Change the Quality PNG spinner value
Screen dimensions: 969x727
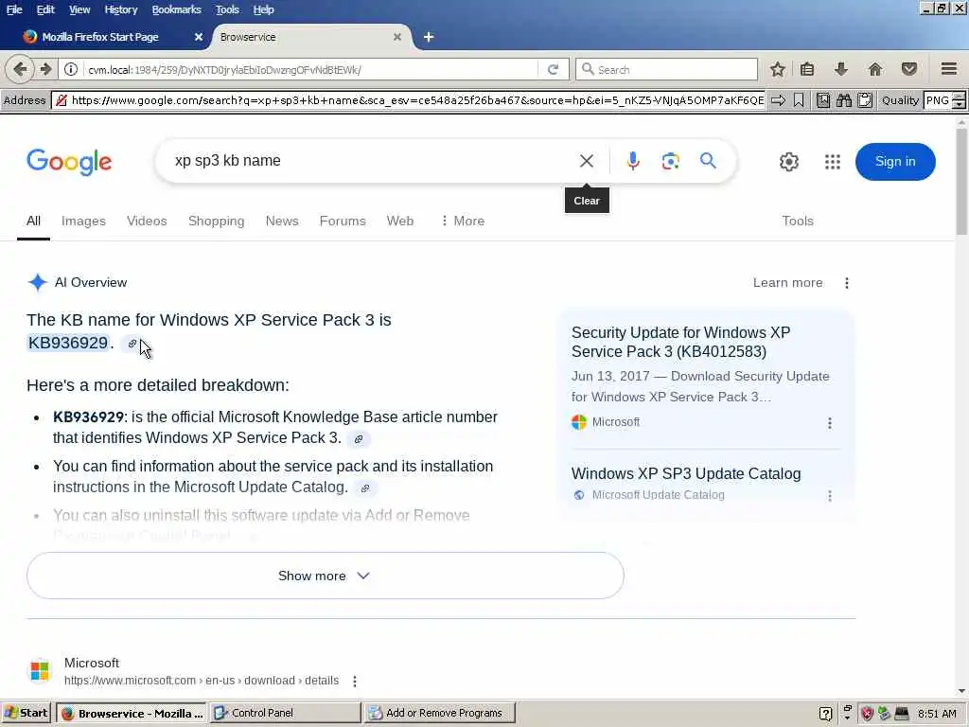[959, 100]
